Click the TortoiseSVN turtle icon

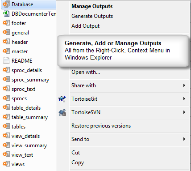point(62,112)
